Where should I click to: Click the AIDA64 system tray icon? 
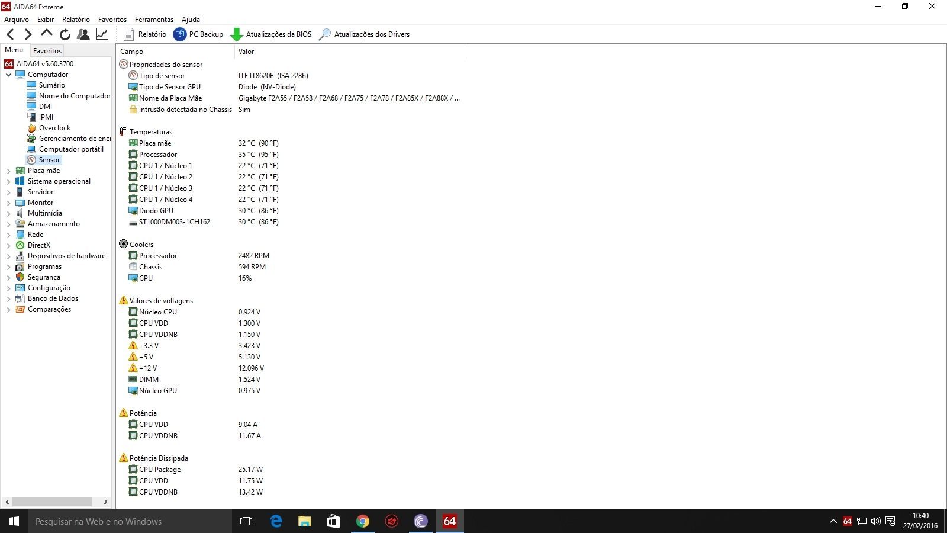coord(848,521)
